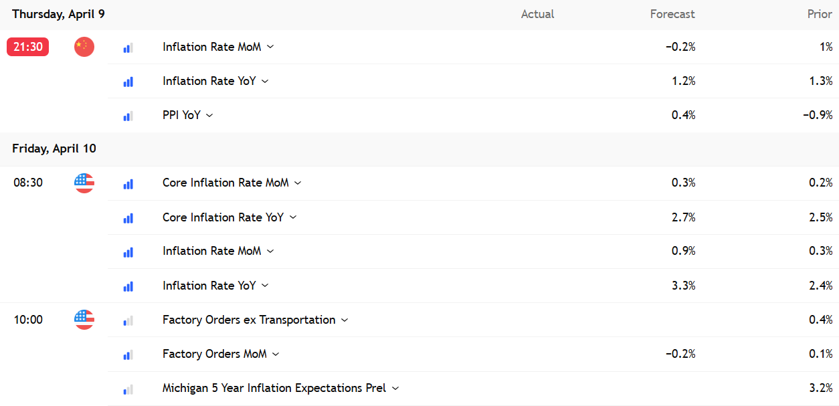Expand Core Inflation Rate MoM chevron
The image size is (839, 406).
pyautogui.click(x=298, y=183)
